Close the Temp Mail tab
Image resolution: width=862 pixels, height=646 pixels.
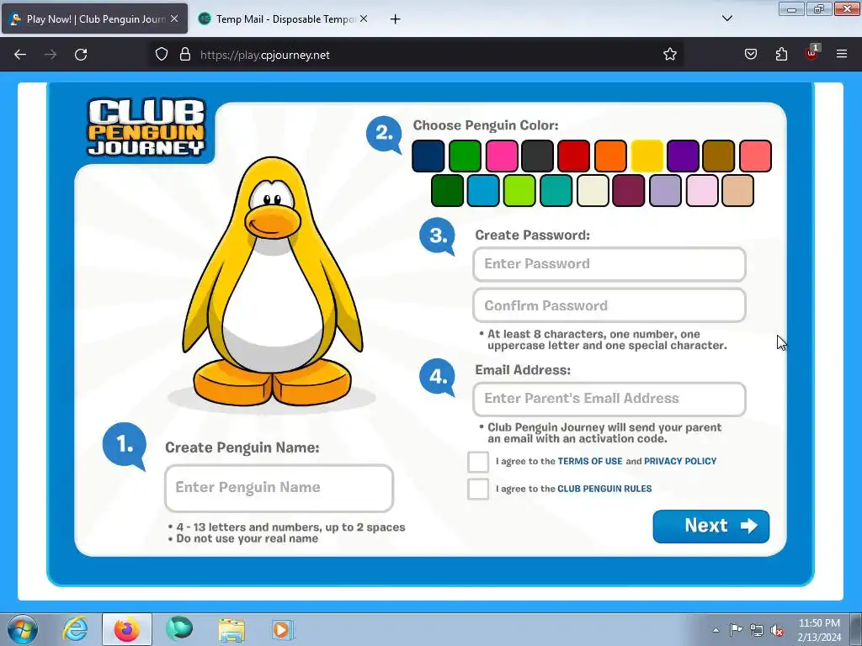pos(364,19)
